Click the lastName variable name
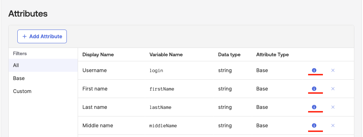The width and height of the screenshot is (363, 137). 160,107
